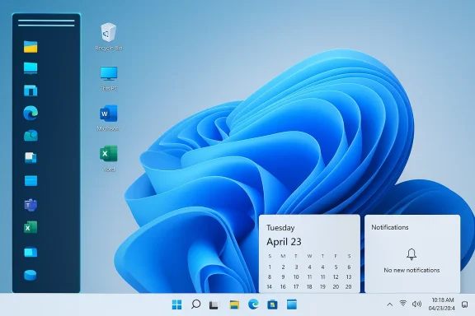Click the Yord label under Excel icon
This screenshot has width=475, height=316.
click(109, 170)
